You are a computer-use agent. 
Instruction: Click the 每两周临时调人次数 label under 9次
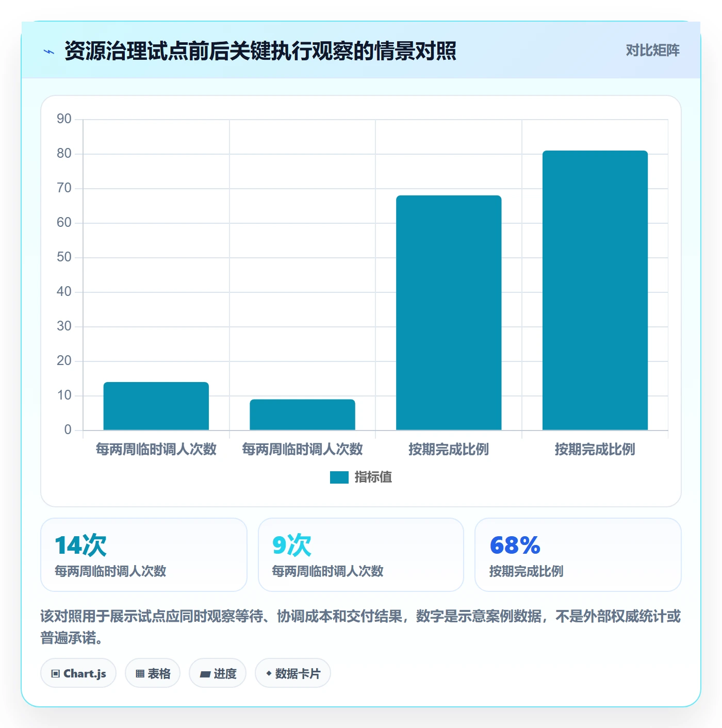click(x=328, y=571)
